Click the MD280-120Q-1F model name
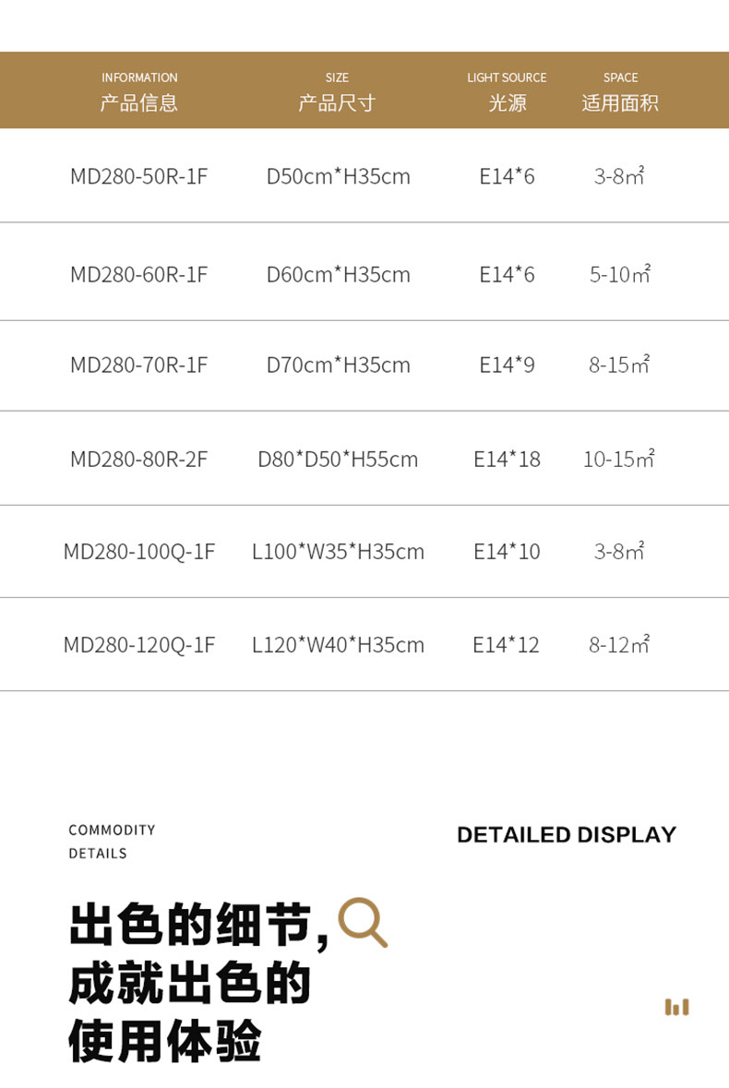This screenshot has height=1088, width=729. (x=139, y=645)
